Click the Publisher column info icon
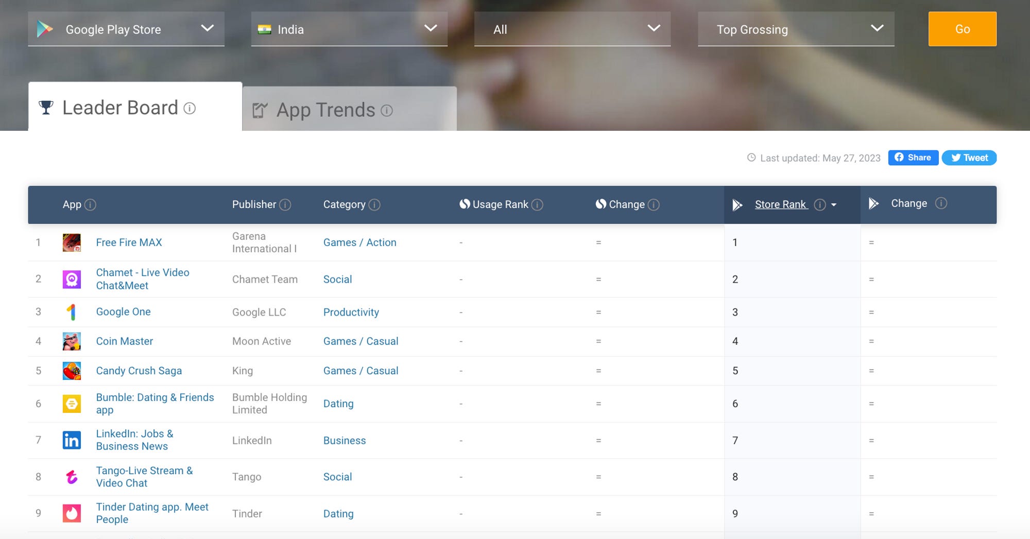 [285, 205]
